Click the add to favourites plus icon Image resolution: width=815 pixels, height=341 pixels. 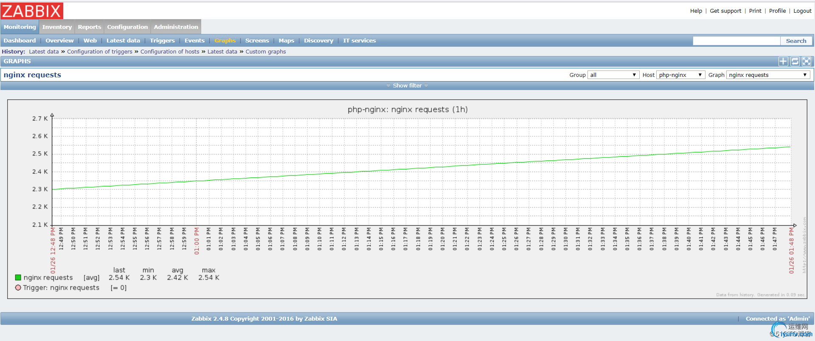point(783,62)
